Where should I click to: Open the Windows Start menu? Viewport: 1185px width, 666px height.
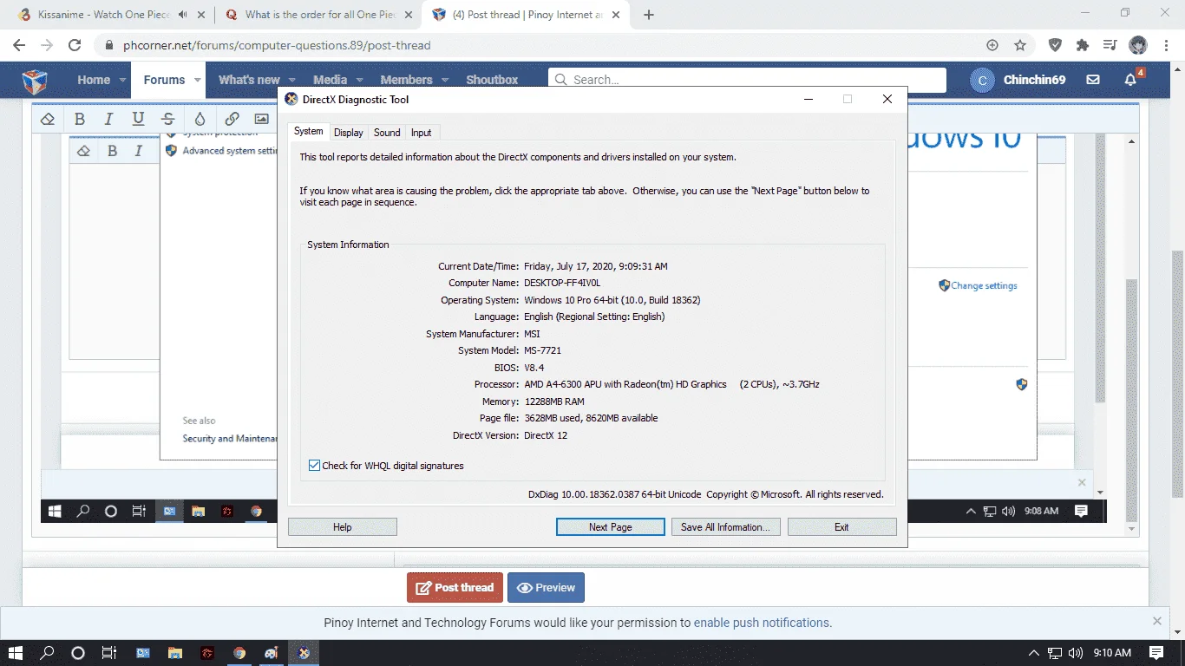(16, 653)
